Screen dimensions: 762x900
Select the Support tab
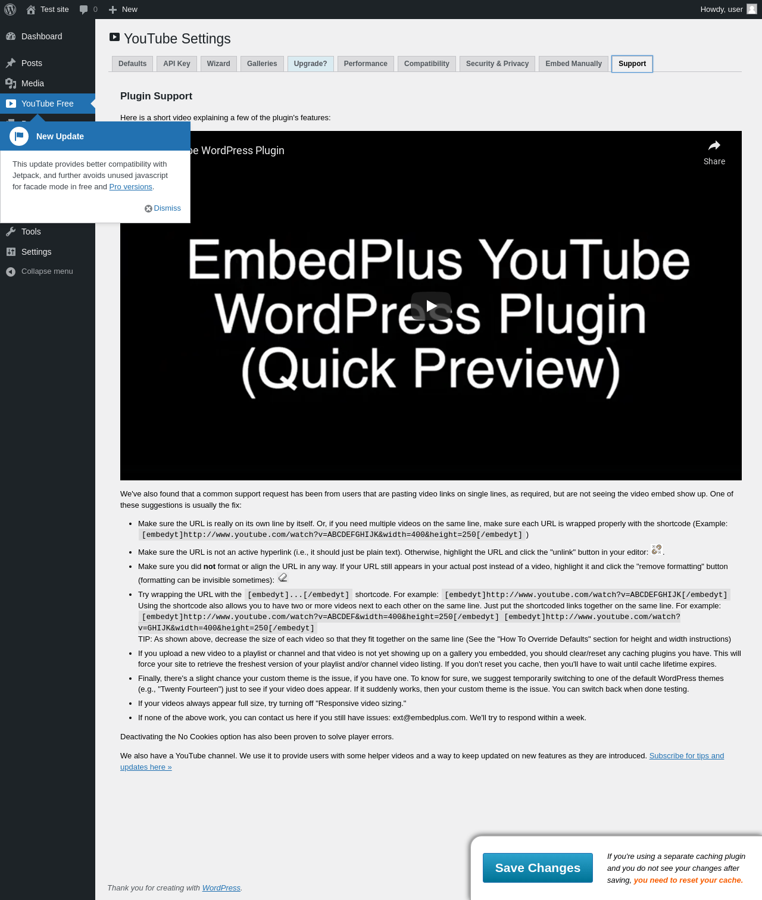click(x=632, y=64)
